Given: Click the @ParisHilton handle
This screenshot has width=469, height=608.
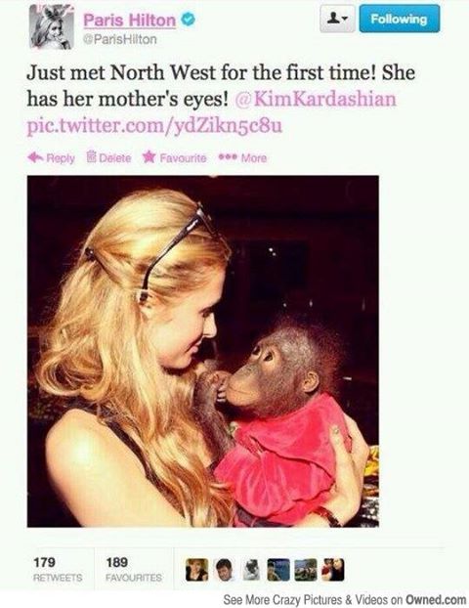Looking at the screenshot, I should click(120, 39).
